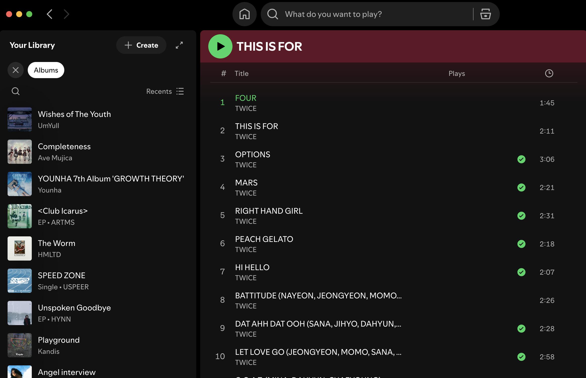
Task: Click the Create button
Action: click(x=141, y=45)
